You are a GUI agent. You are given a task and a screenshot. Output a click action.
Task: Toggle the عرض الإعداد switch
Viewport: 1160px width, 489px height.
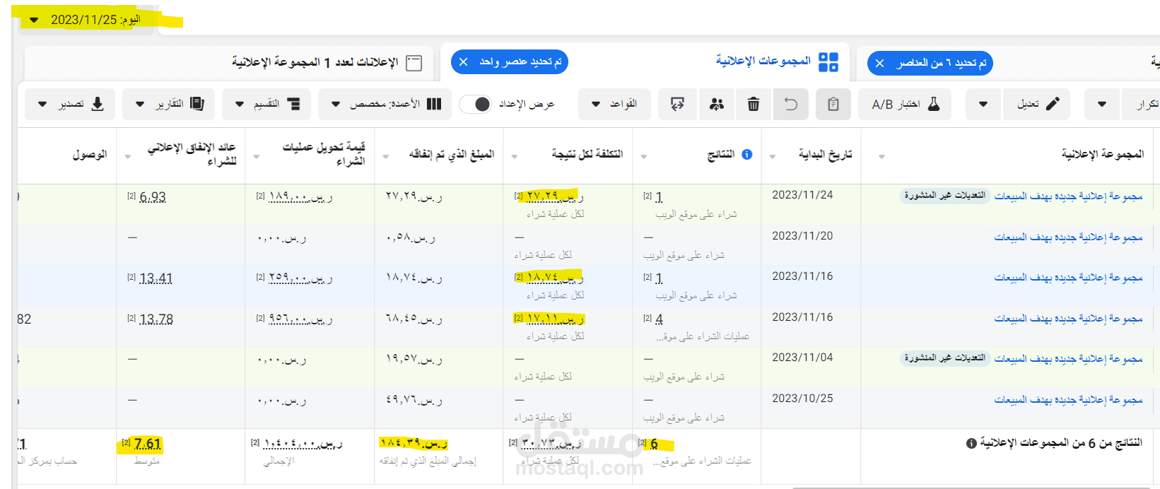475,104
